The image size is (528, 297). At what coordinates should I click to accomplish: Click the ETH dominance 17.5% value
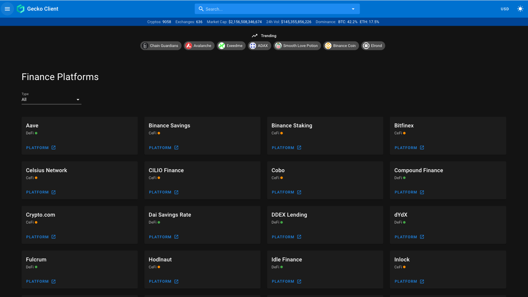[369, 22]
